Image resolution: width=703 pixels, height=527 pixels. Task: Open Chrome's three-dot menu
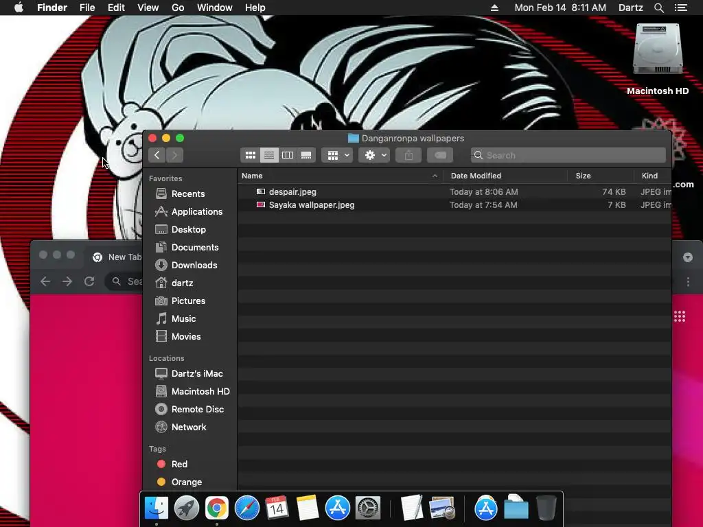pos(688,281)
